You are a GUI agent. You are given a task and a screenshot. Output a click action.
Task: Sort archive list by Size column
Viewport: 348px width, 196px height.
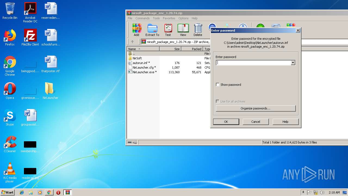(170, 49)
